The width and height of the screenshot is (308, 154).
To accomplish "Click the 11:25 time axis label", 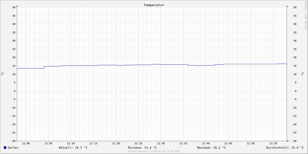I will click(138, 143).
